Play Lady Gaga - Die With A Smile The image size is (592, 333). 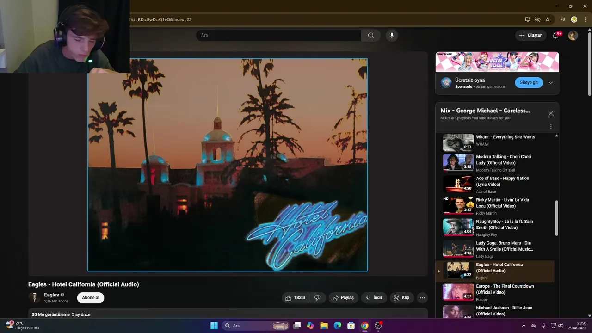[495, 249]
